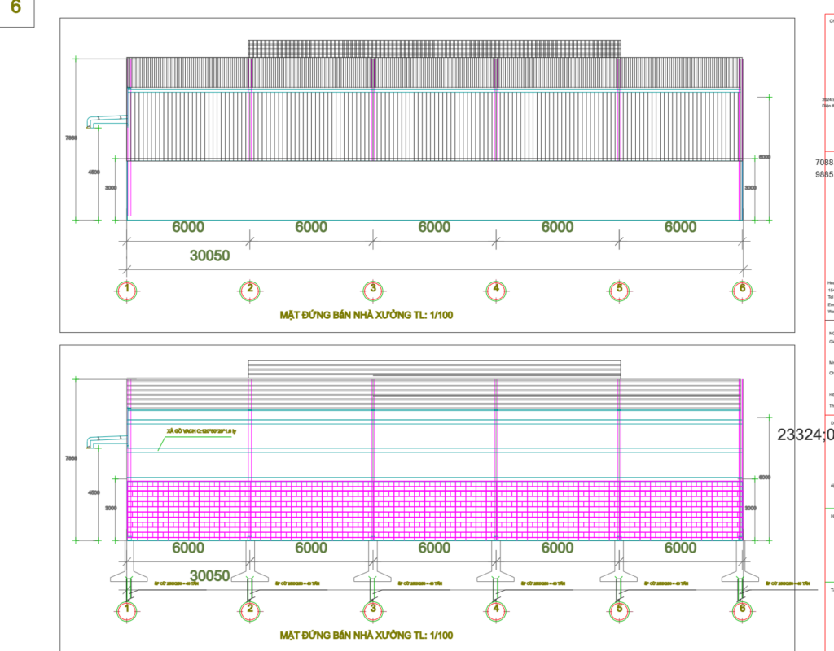Select upper elevation "6000" dimension between axes 1-2

click(x=188, y=227)
